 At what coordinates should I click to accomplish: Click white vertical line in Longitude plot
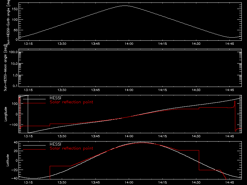pos(28,114)
